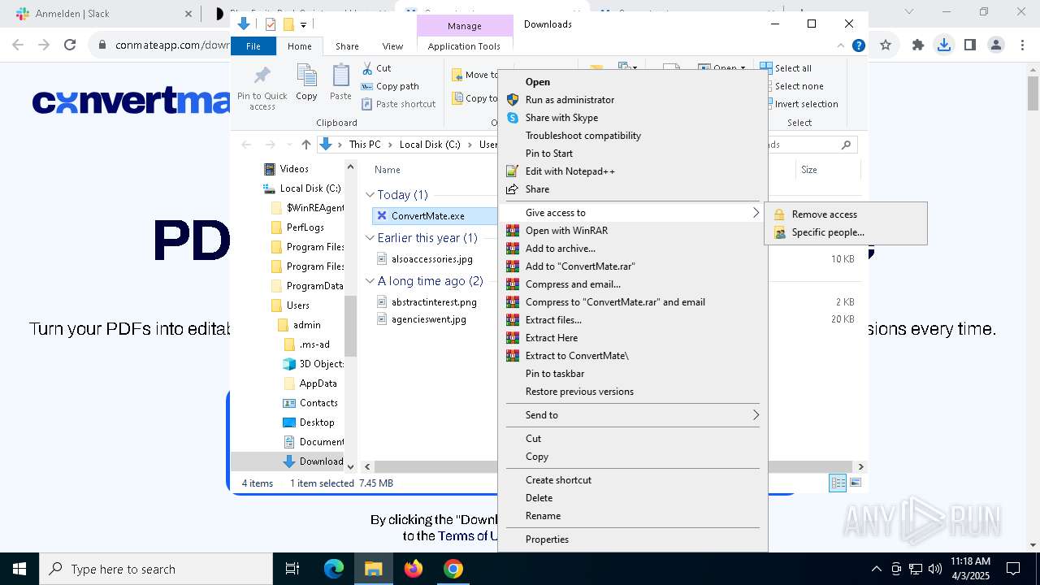Collapse A long time ago group
1040x585 pixels.
(370, 281)
